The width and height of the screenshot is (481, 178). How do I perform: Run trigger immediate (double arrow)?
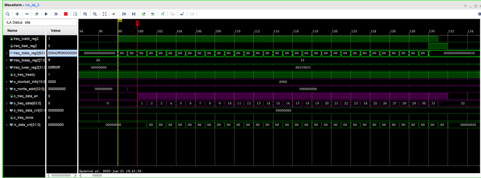pyautogui.click(x=56, y=14)
